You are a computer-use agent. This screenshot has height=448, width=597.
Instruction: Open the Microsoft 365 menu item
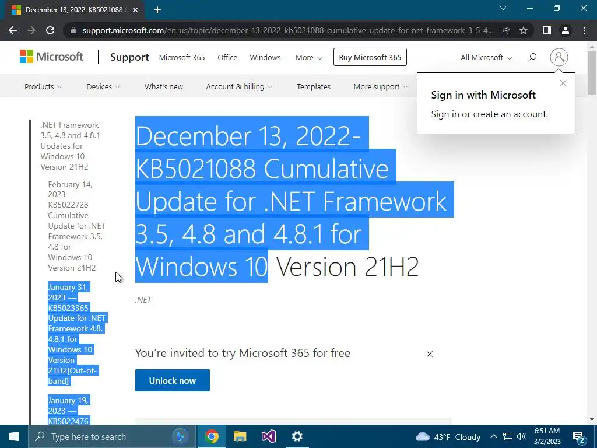[182, 58]
